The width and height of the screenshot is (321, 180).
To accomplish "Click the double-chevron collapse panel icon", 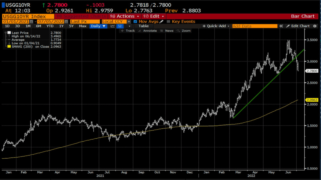I will [x=281, y=26].
